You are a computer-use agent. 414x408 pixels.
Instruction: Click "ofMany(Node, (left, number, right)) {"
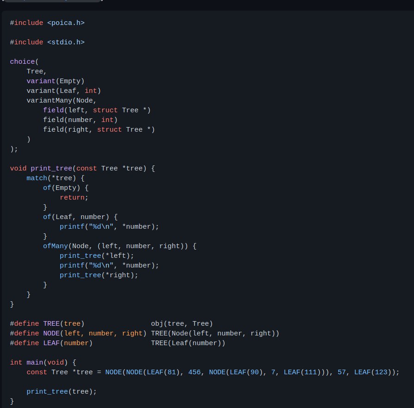tap(120, 246)
